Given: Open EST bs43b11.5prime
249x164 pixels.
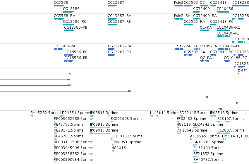Looking at the screenshot, I should [154, 116].
